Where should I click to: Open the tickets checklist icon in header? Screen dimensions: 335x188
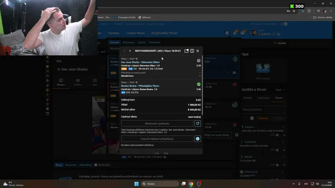tap(227, 33)
